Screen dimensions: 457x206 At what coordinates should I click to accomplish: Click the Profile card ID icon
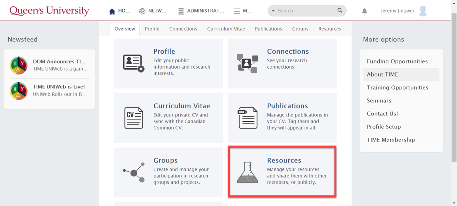coord(134,63)
